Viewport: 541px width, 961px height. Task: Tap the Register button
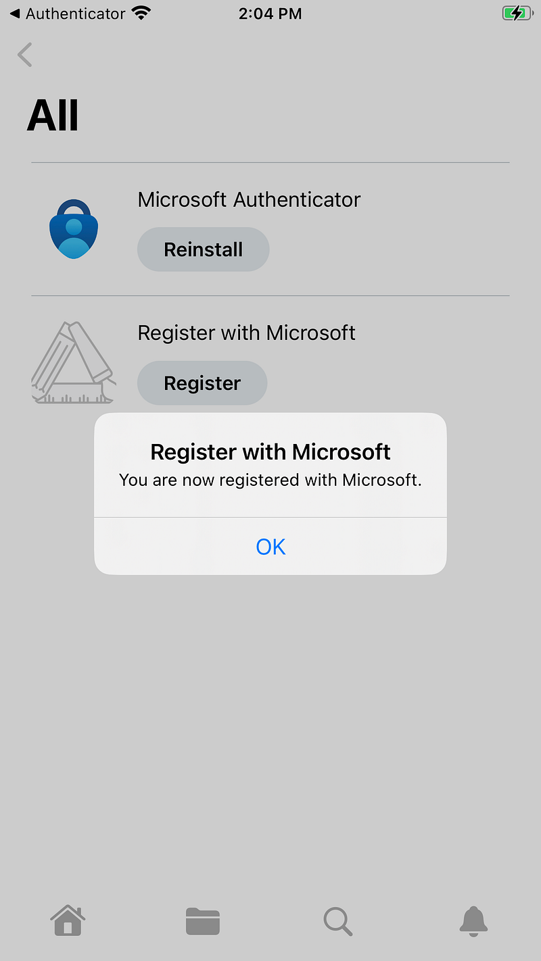tap(202, 383)
